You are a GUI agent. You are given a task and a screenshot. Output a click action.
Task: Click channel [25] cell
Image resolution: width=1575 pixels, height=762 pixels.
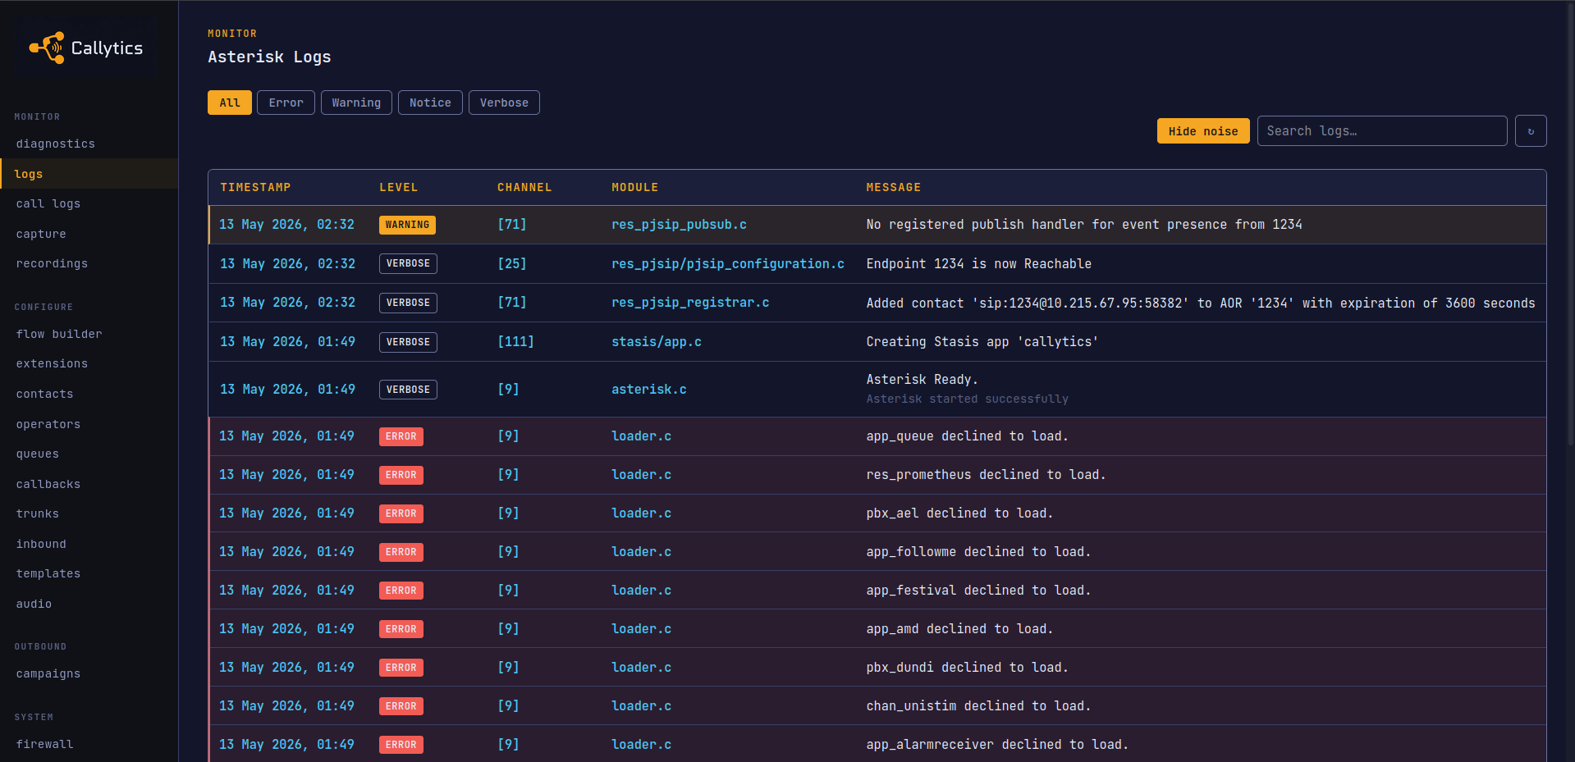(x=511, y=263)
